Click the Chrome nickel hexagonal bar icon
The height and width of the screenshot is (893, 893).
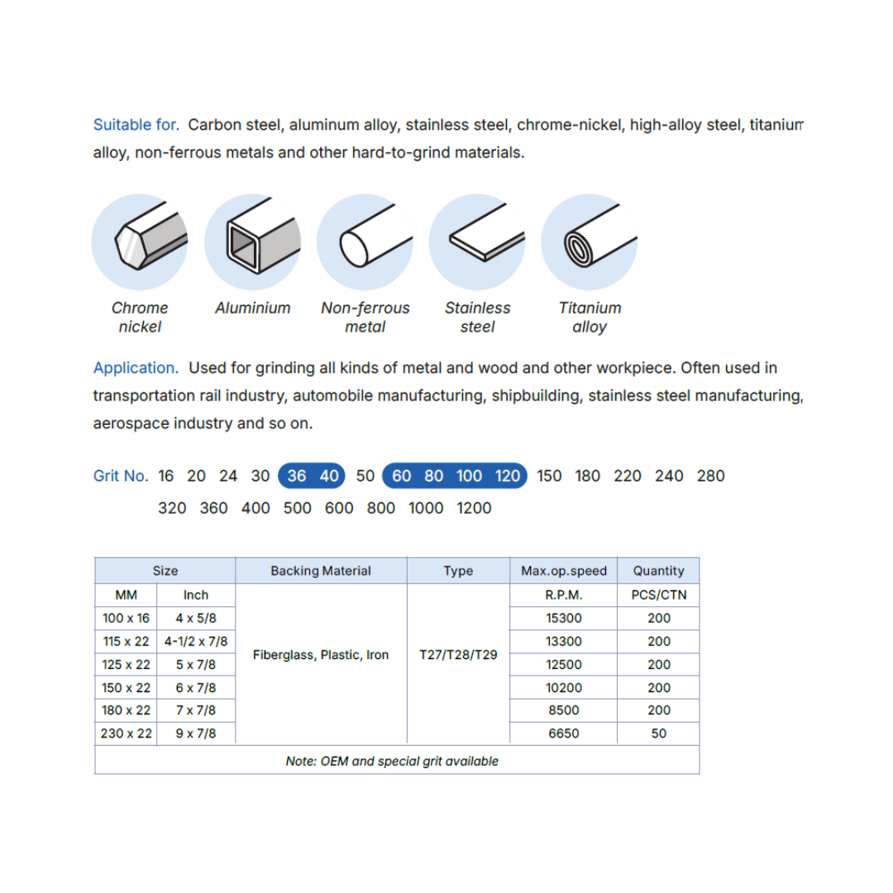(x=140, y=242)
